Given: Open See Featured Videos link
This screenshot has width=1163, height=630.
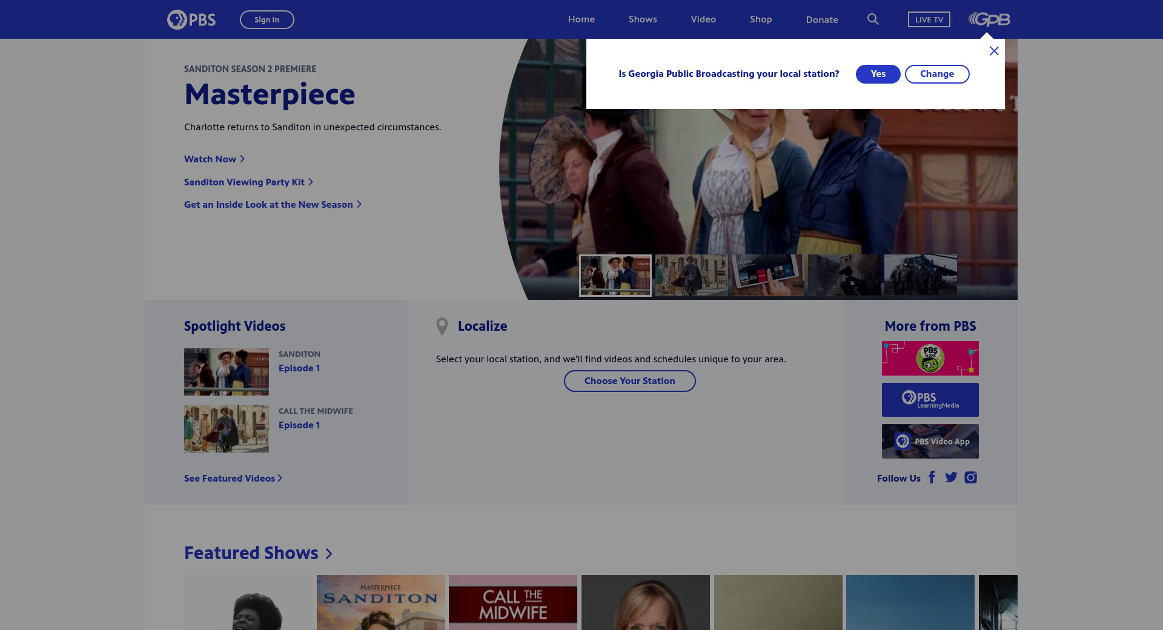Looking at the screenshot, I should point(233,479).
